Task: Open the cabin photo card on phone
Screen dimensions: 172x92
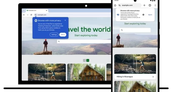Action: pos(135,86)
